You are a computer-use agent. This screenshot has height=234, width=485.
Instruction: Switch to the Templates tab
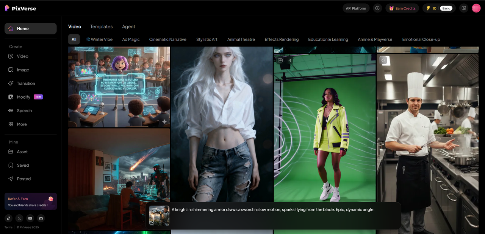click(101, 26)
